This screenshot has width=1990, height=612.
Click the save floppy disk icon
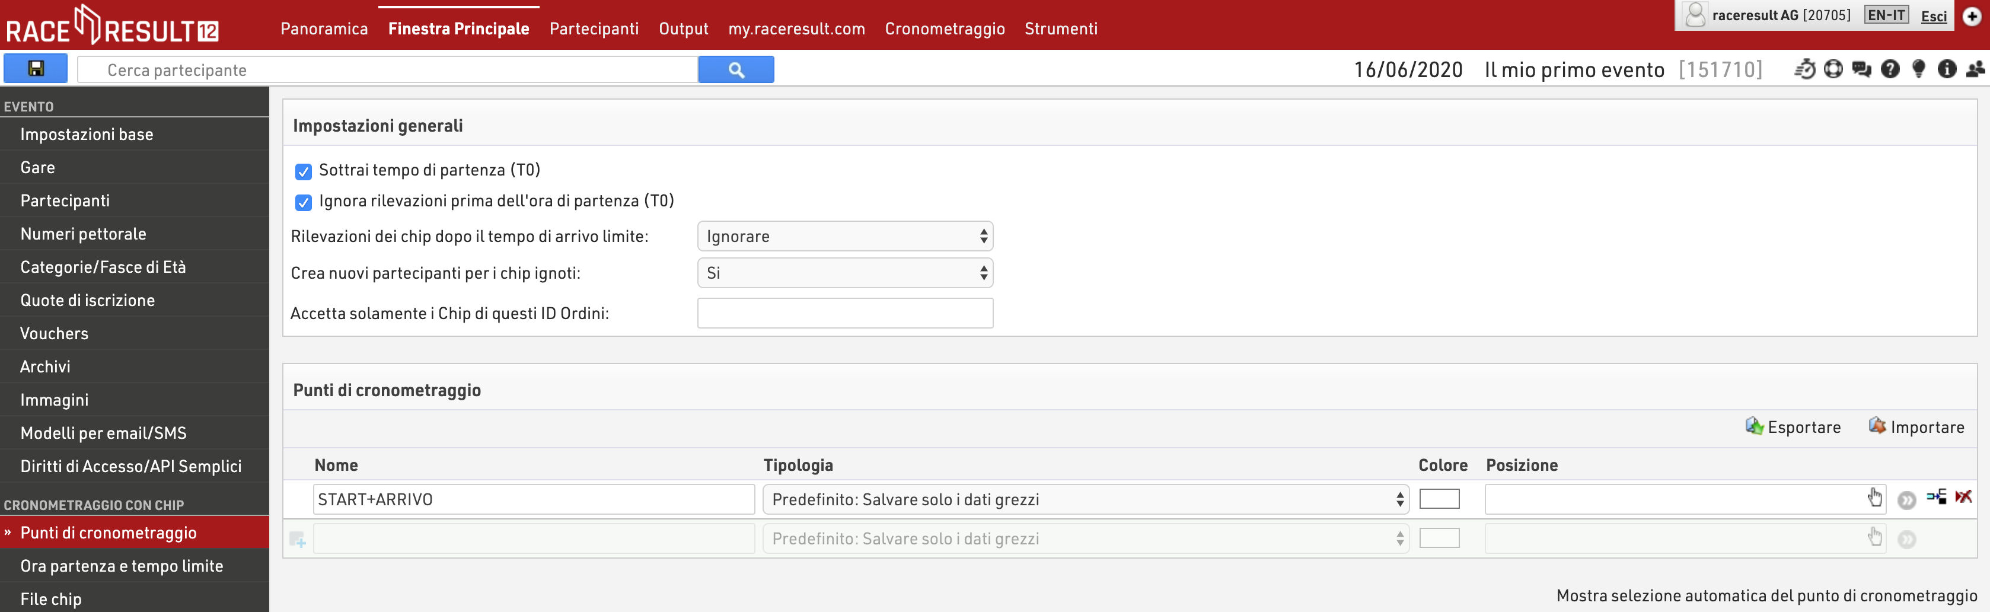[x=36, y=69]
